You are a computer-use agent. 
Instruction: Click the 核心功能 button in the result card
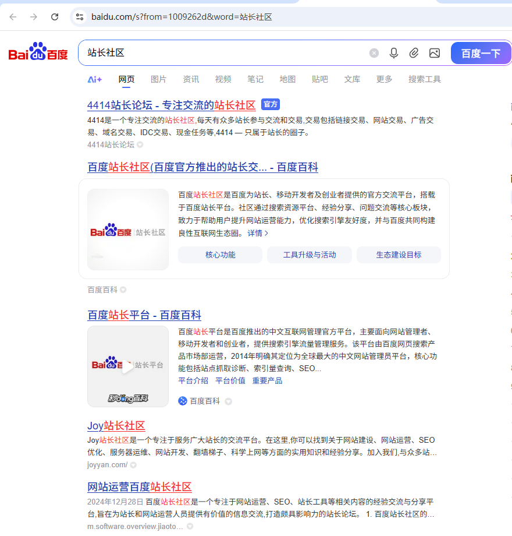[x=220, y=255]
